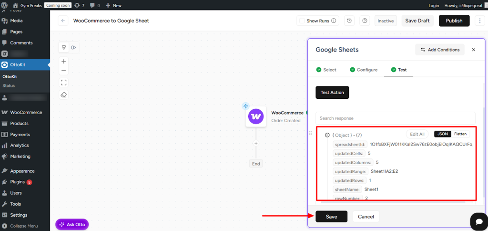Click the plus to add a step
This screenshot has height=231, width=488.
[256, 143]
